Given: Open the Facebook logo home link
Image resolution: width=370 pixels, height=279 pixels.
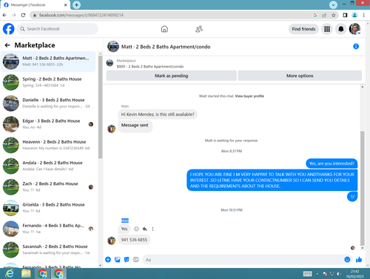Looking at the screenshot, I should [9, 29].
